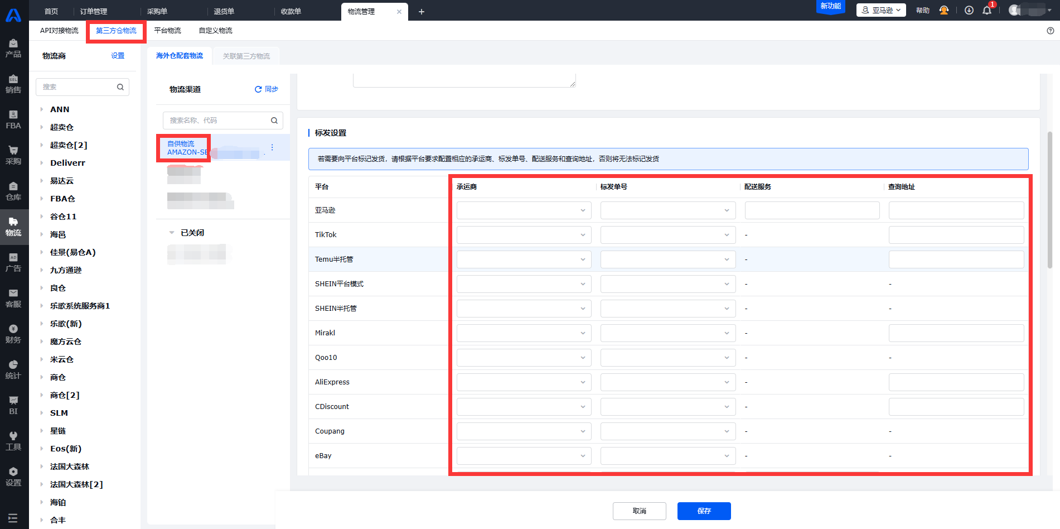Open the 帮助 link
Screen dimensions: 1060x529
923,11
